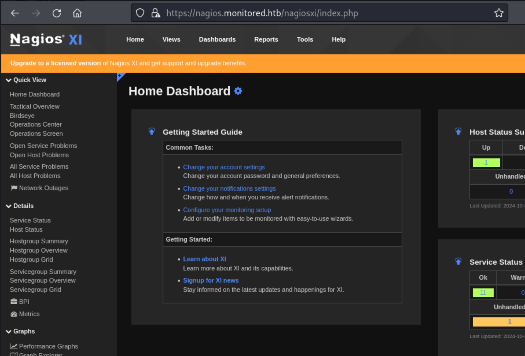
Task: Open Servicegroup Overview
Action: tap(43, 281)
